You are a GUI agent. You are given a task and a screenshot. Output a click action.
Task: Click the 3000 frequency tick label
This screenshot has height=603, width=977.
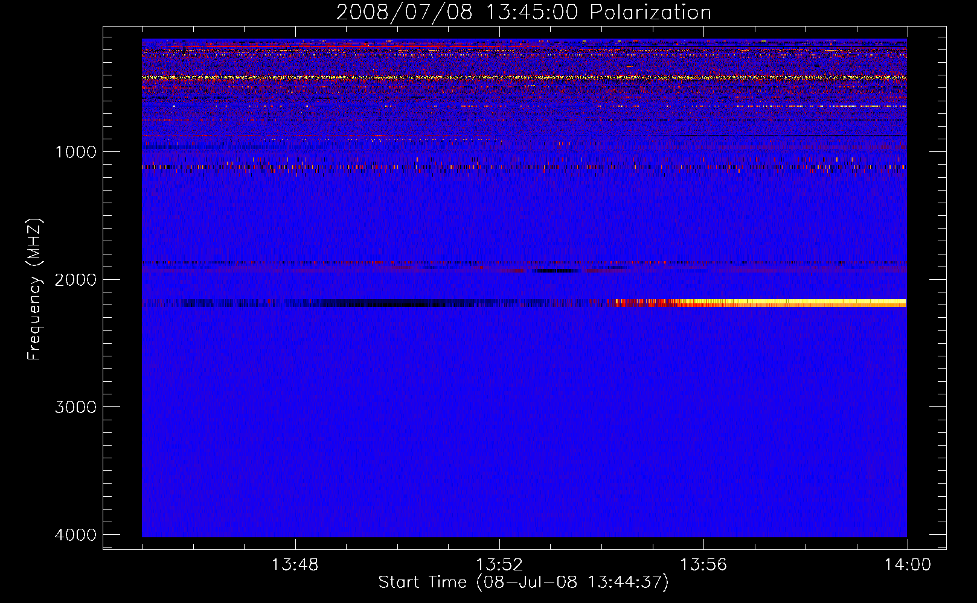(x=75, y=407)
